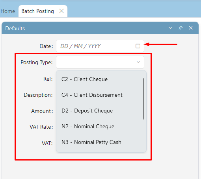Screen dimensions: 201x179
Task: Click the VAT Rate label
Action: coord(41,127)
